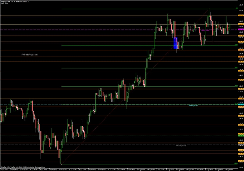The height and width of the screenshot is (171, 244).
Task: Click the 161.75 price scale label
Action: (241, 21)
